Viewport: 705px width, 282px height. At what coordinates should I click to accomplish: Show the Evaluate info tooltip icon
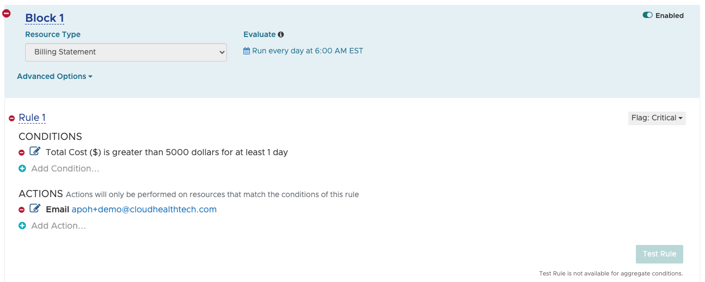click(281, 34)
